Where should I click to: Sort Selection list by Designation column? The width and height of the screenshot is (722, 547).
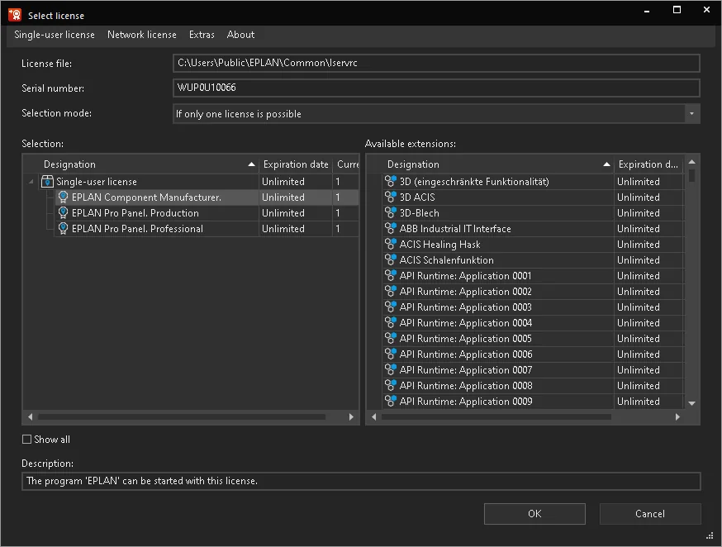(141, 164)
